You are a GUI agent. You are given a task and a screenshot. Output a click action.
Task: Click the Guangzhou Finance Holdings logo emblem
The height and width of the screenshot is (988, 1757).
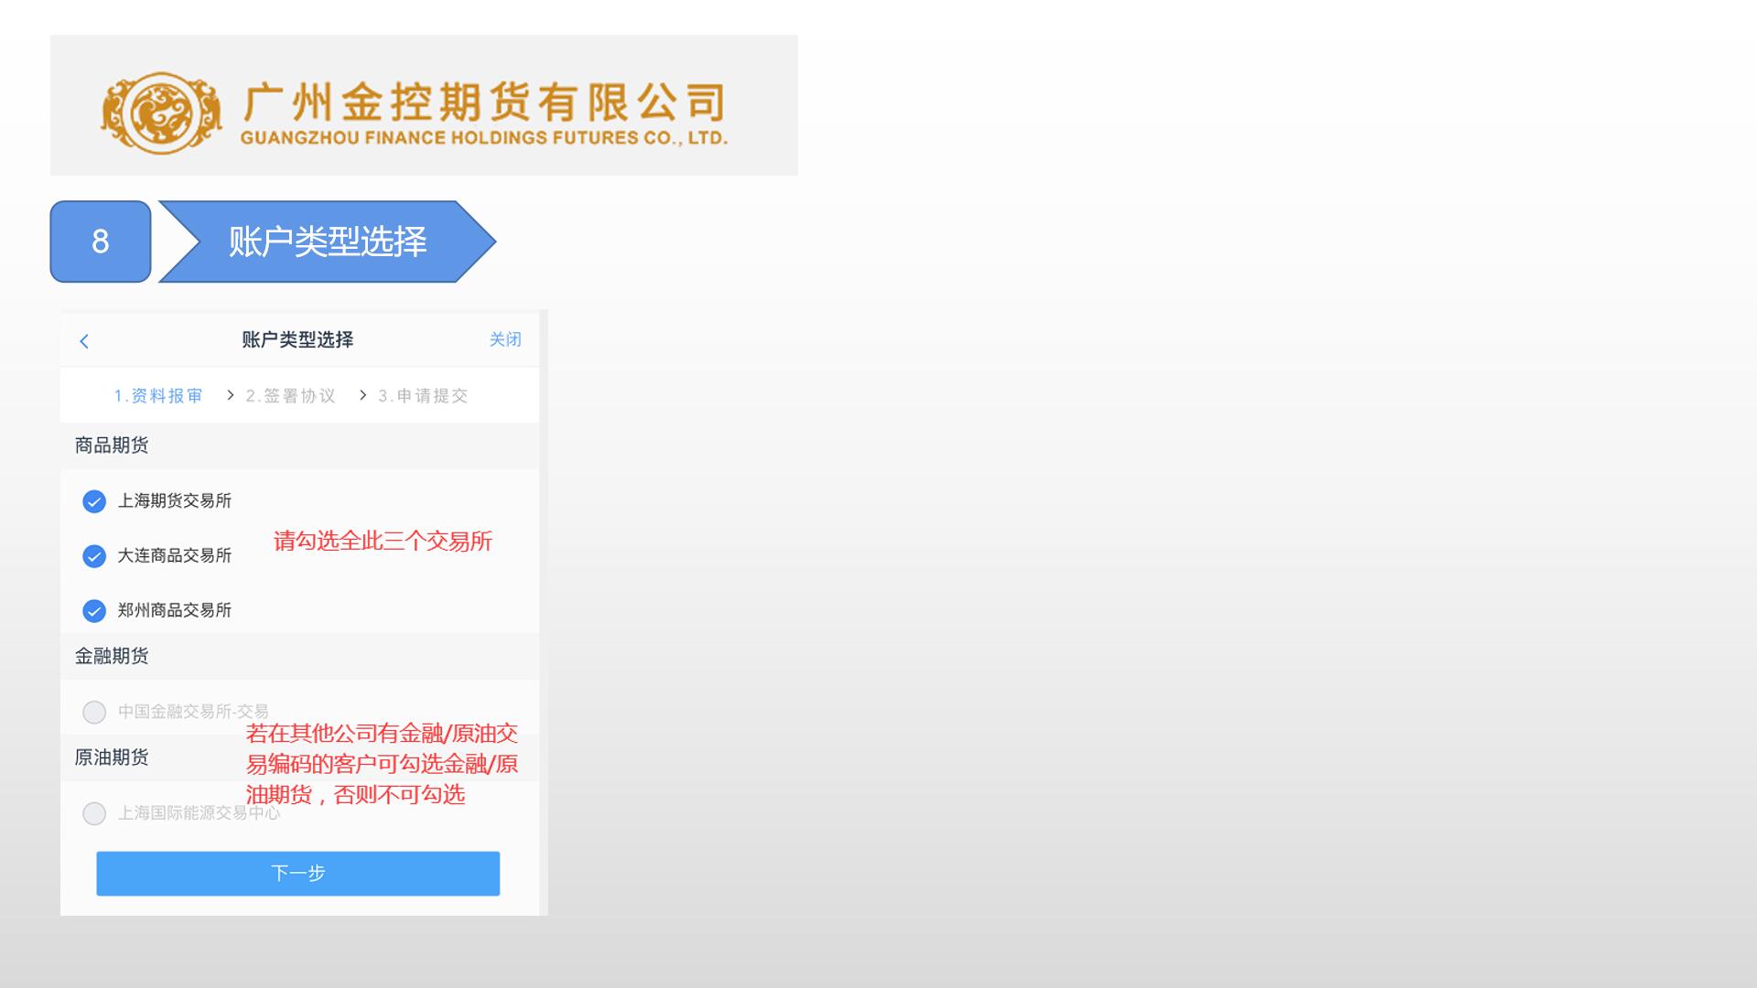click(160, 113)
